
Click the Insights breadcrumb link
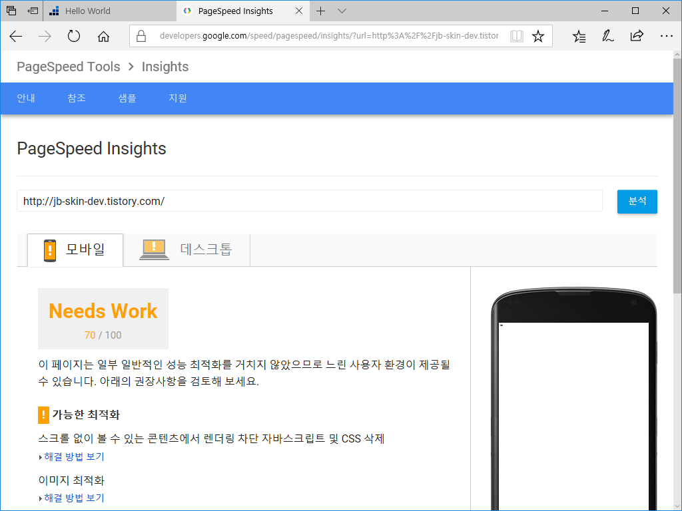pyautogui.click(x=165, y=67)
